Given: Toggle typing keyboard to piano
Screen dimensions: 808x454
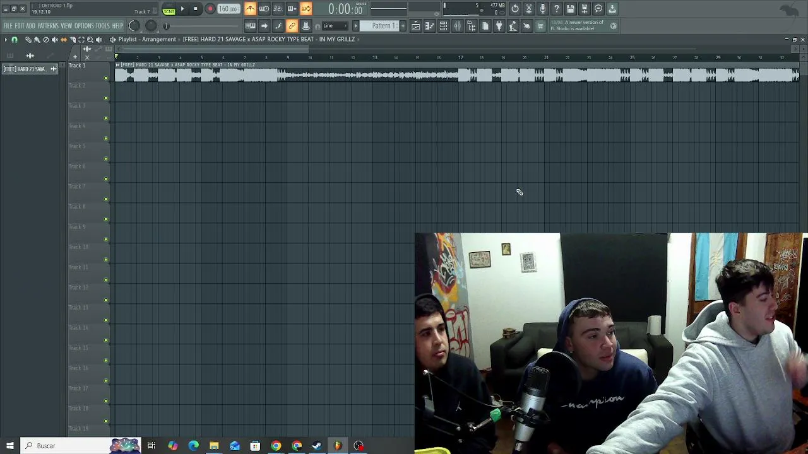Looking at the screenshot, I should click(251, 26).
